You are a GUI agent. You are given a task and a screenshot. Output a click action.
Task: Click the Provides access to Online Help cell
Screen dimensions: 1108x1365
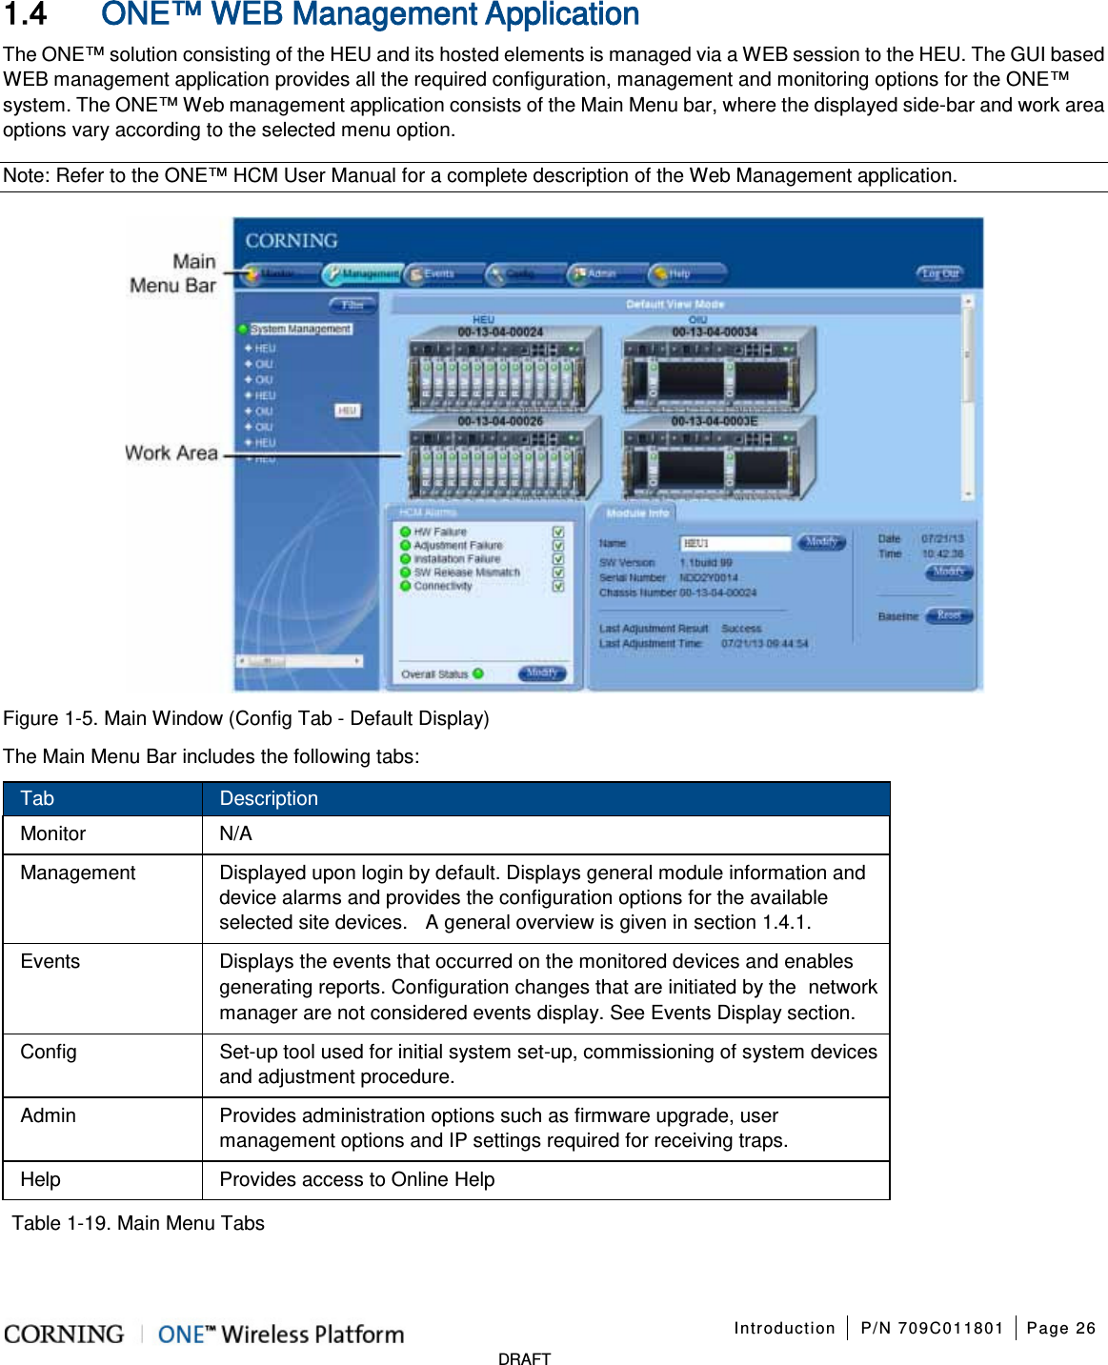click(546, 1180)
